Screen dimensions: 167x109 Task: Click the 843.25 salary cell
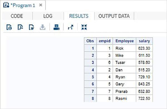[144, 84]
